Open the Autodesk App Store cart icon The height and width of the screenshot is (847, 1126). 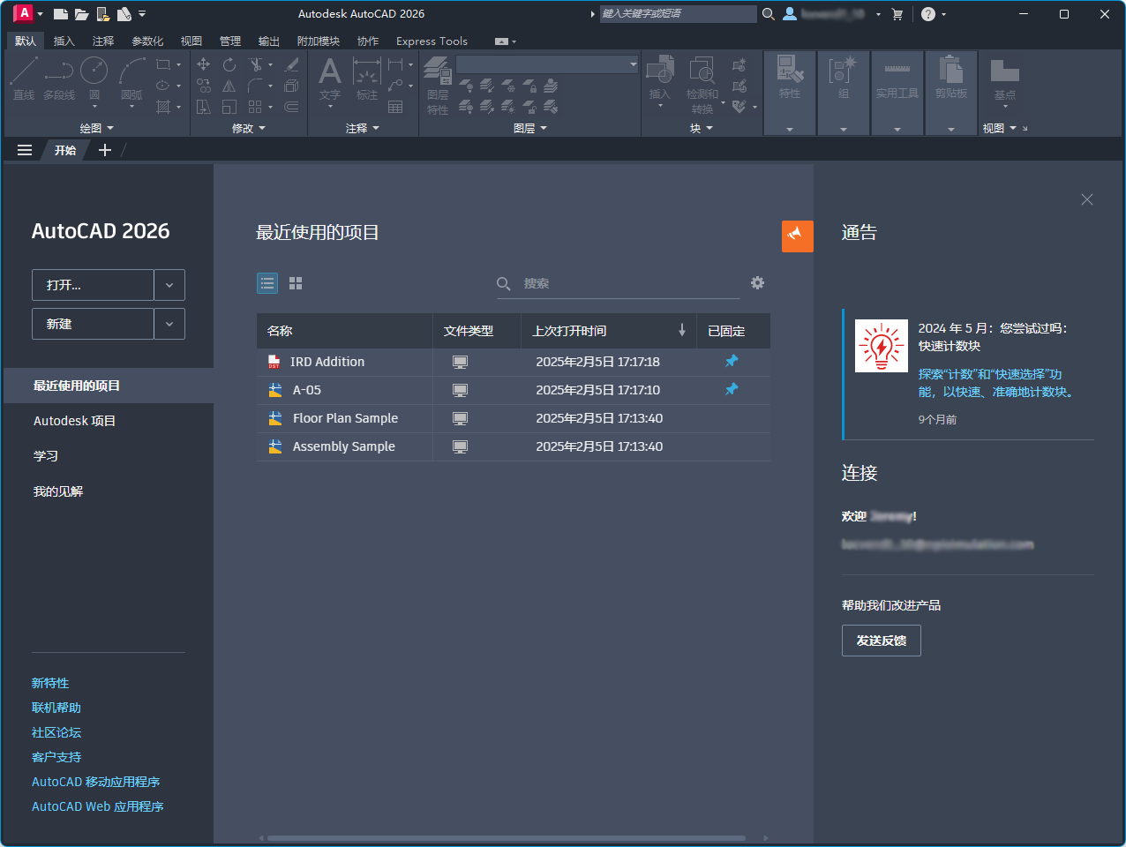point(897,14)
